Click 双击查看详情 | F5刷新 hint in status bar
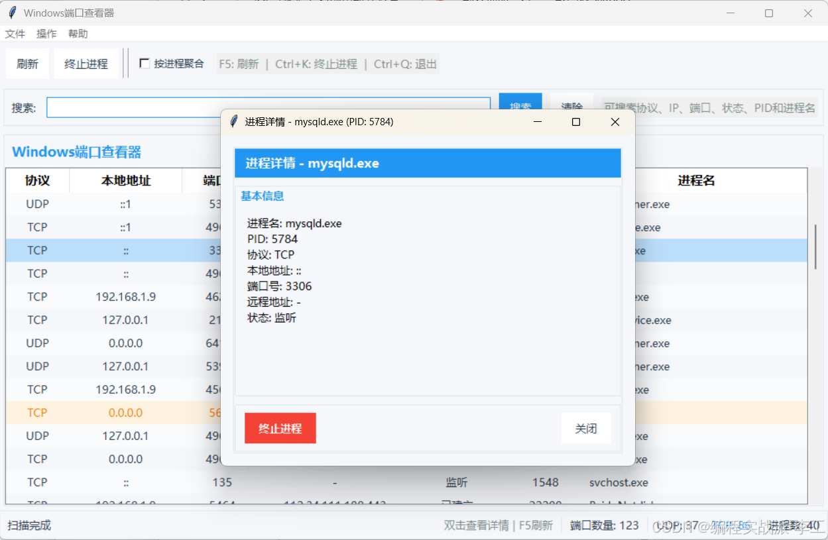Screen dimensions: 828x540 coord(498,525)
